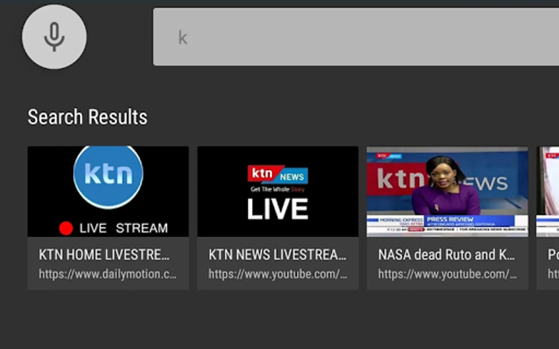
Task: Open KTN HOME LIVESTREAM thumbnail
Action: click(x=108, y=191)
